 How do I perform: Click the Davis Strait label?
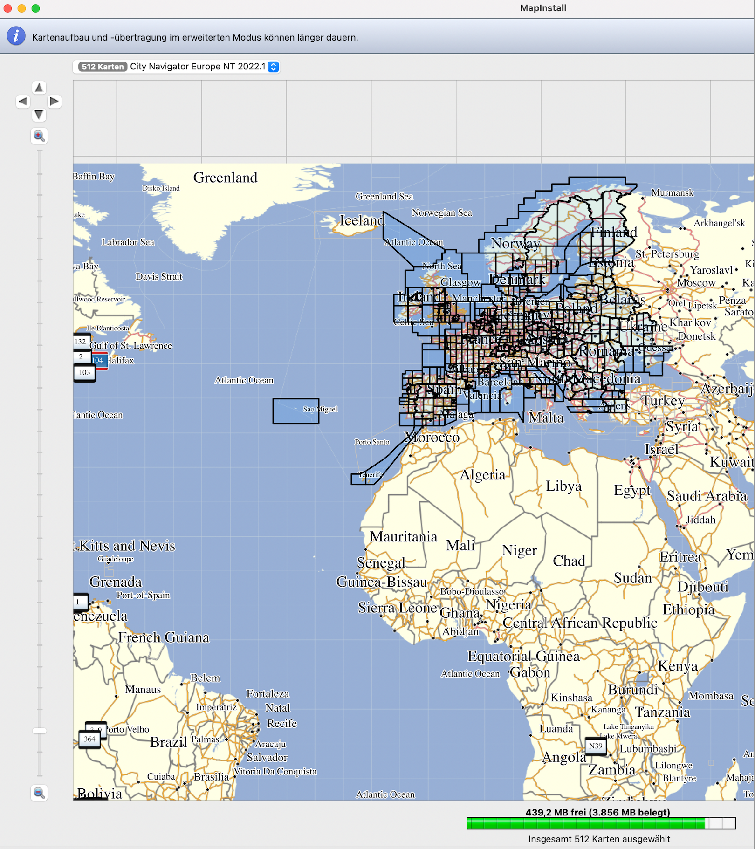(159, 276)
